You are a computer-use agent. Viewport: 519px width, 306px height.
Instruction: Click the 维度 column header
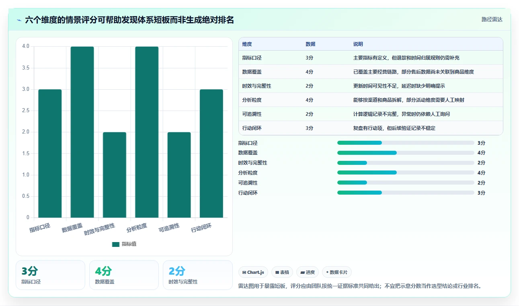click(247, 44)
